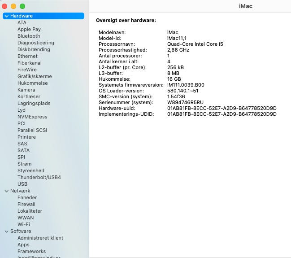Viewport: 291px width, 258px height.
Task: Open the ATA sidebar item
Action: [x=22, y=23]
